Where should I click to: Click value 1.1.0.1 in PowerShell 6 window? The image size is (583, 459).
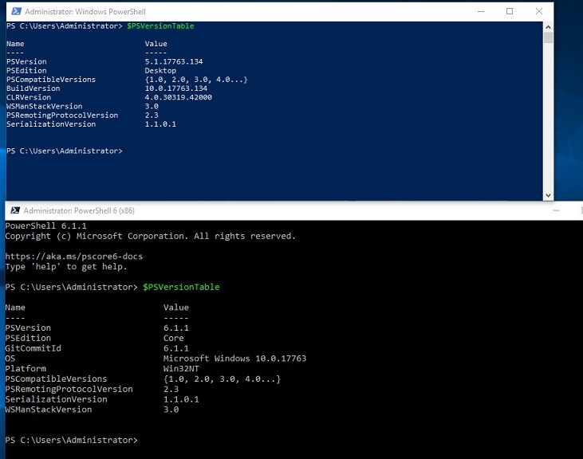(181, 399)
